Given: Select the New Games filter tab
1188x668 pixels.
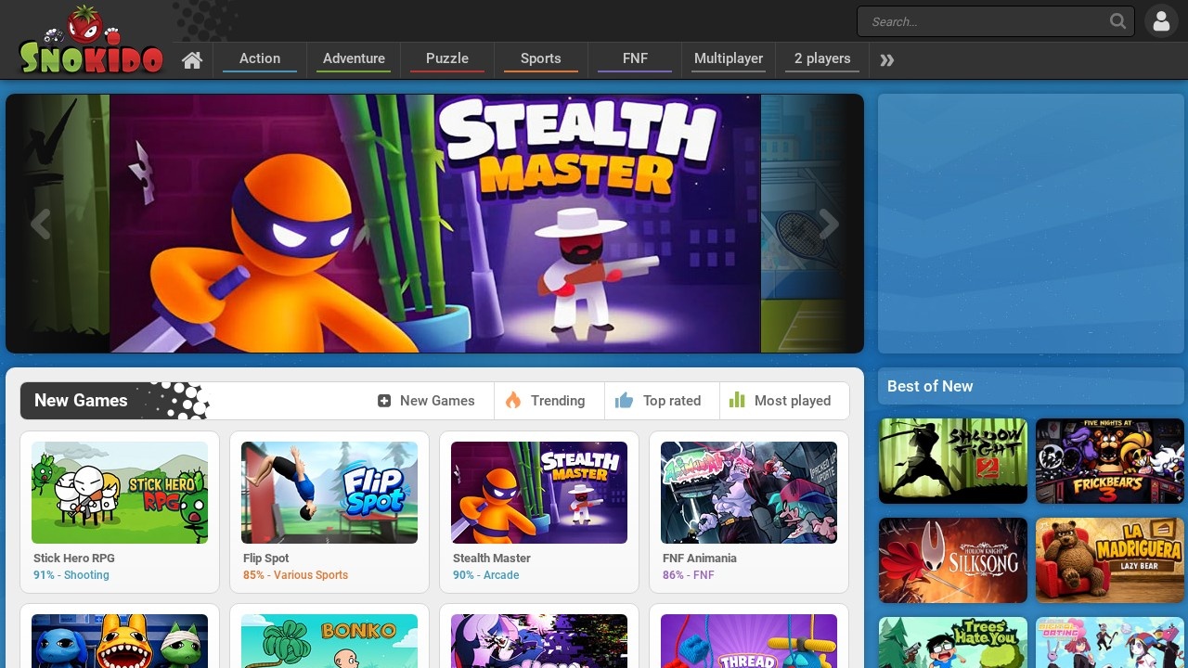Looking at the screenshot, I should (x=426, y=401).
